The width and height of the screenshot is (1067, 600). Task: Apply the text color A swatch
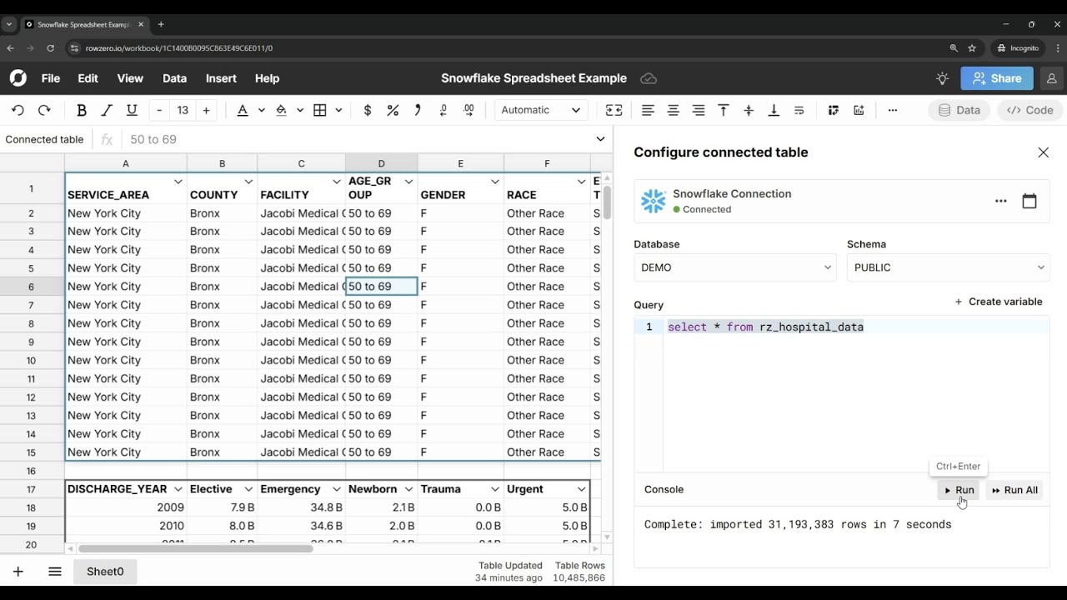click(x=243, y=110)
